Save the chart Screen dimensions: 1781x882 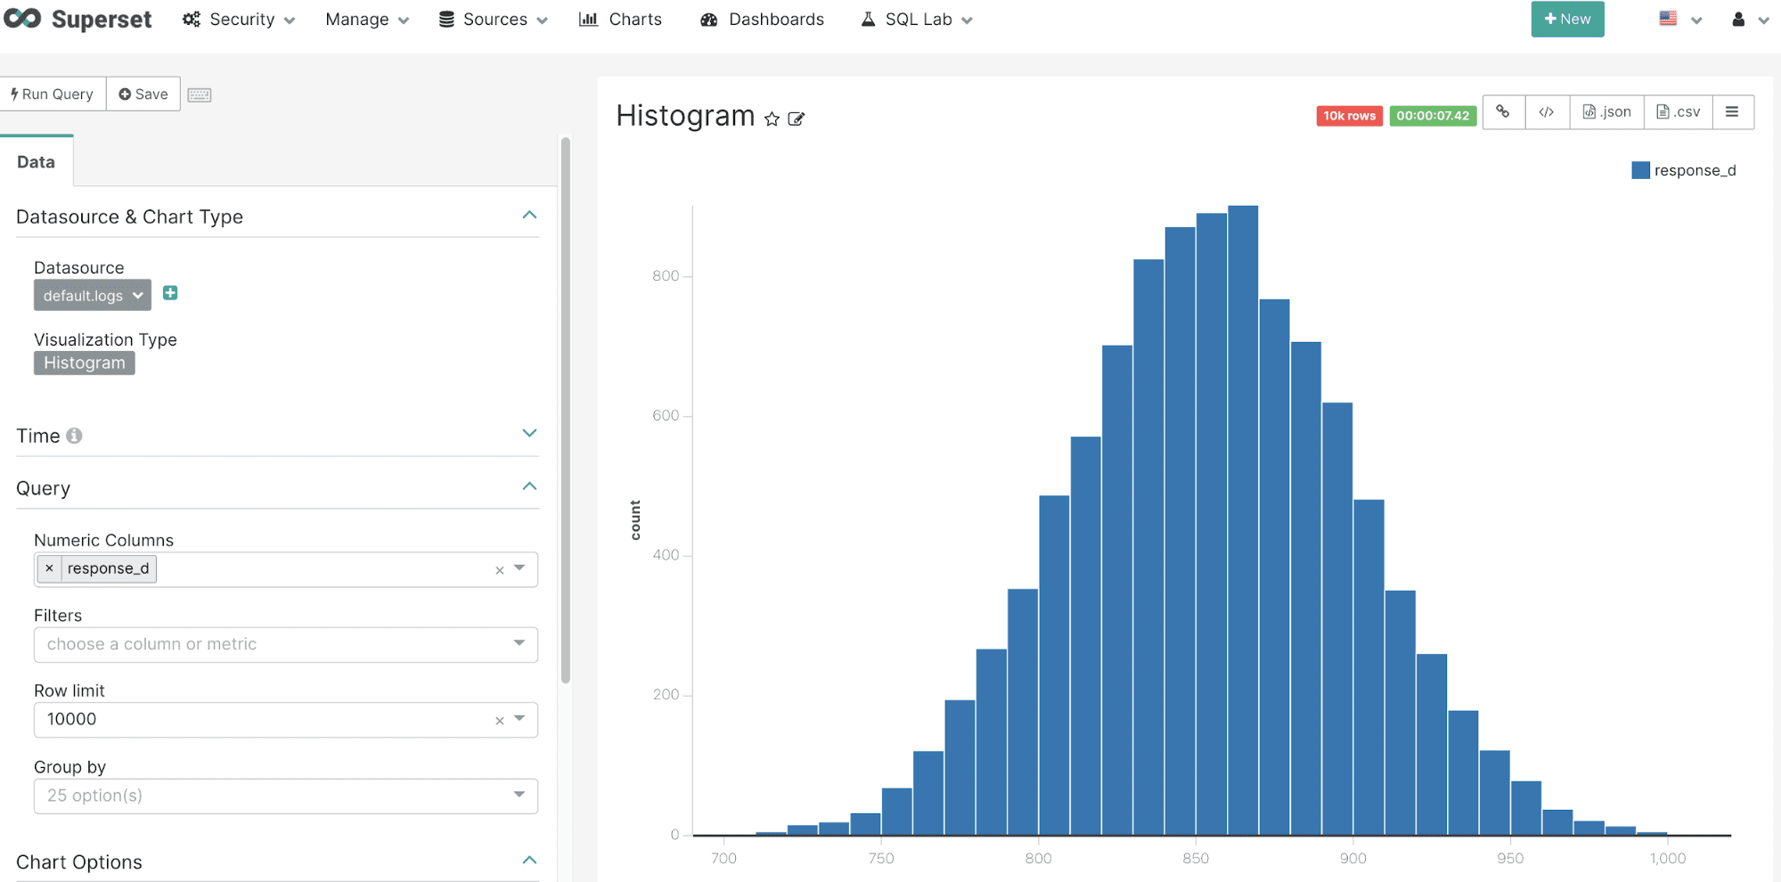pos(143,94)
